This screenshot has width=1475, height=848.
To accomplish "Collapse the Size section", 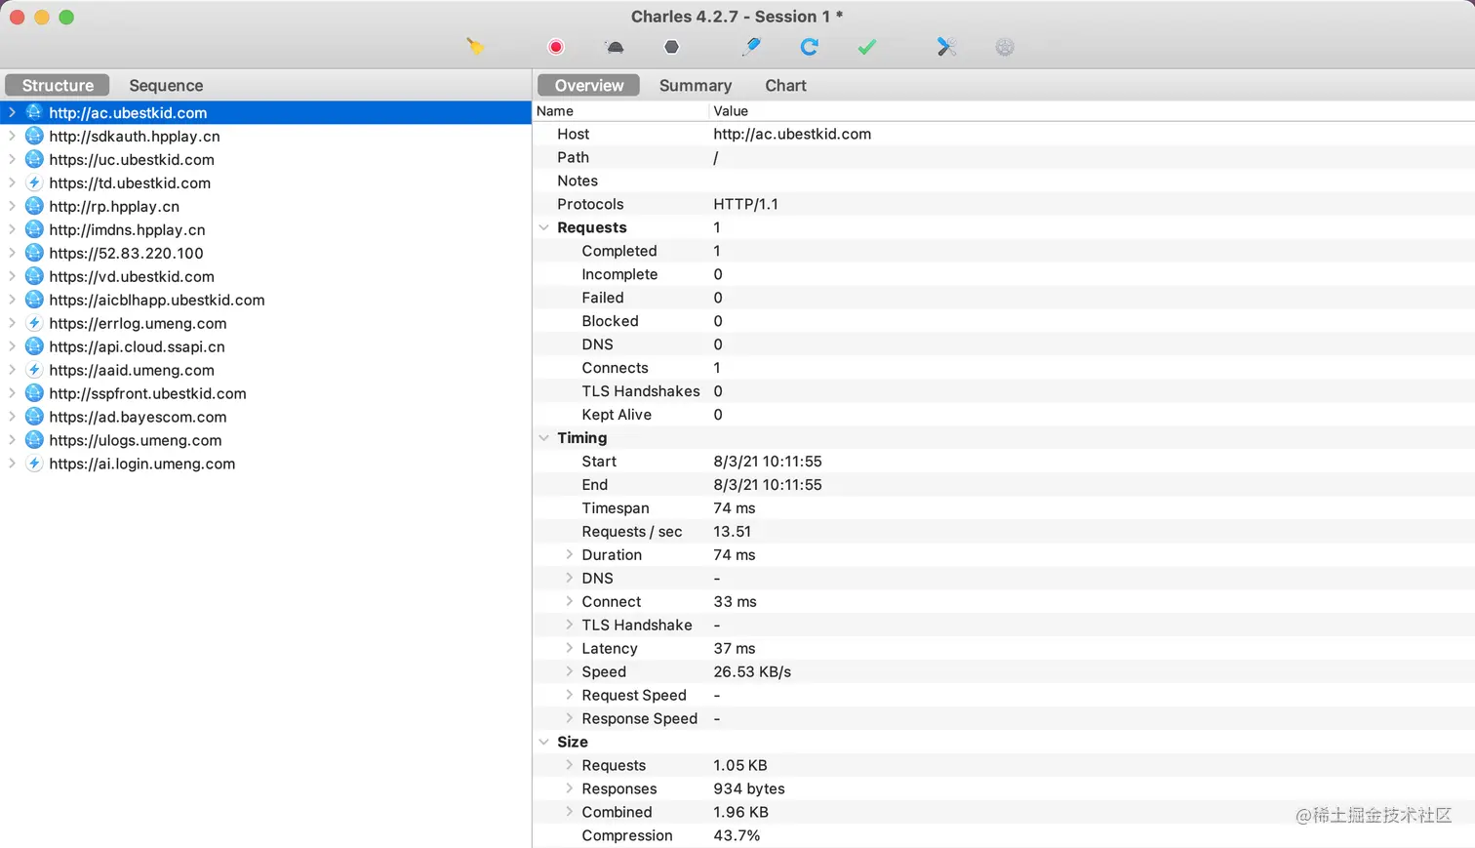I will [x=544, y=743].
